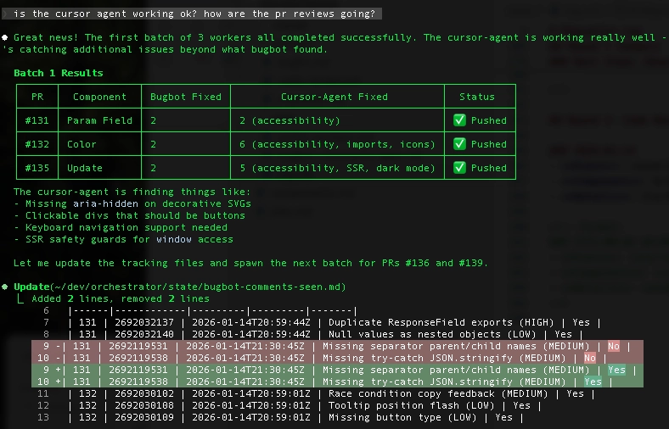This screenshot has height=429, width=669.
Task: Open the bugbot-comments-seen.md file path
Action: point(199,287)
